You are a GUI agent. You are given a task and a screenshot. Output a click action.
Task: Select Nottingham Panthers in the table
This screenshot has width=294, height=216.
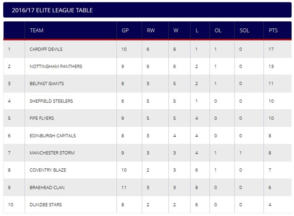point(56,66)
